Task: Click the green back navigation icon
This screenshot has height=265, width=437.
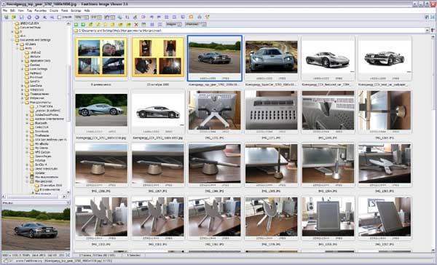Action: [x=76, y=25]
